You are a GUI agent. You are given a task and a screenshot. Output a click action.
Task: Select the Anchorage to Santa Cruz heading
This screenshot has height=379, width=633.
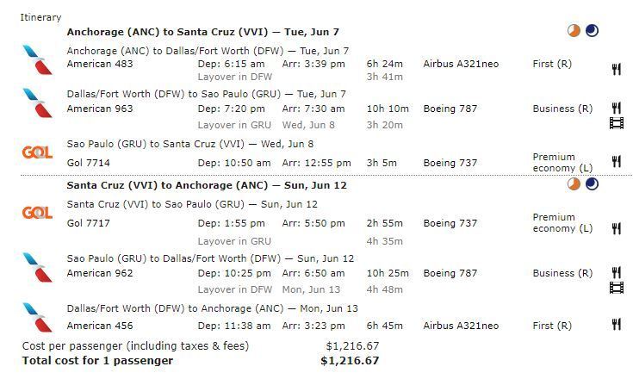coord(202,32)
